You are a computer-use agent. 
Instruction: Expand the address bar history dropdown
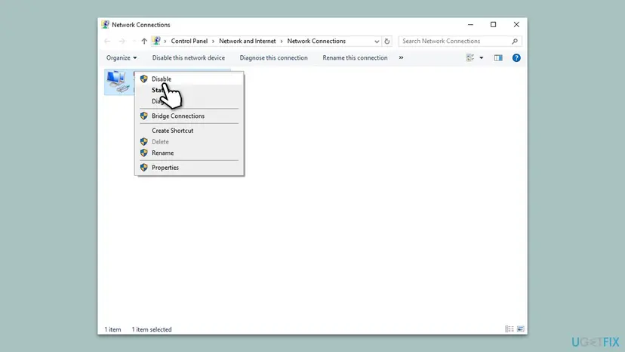[x=377, y=41]
